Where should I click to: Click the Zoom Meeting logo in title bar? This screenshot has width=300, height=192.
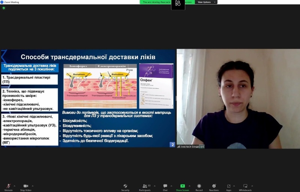[2, 2]
